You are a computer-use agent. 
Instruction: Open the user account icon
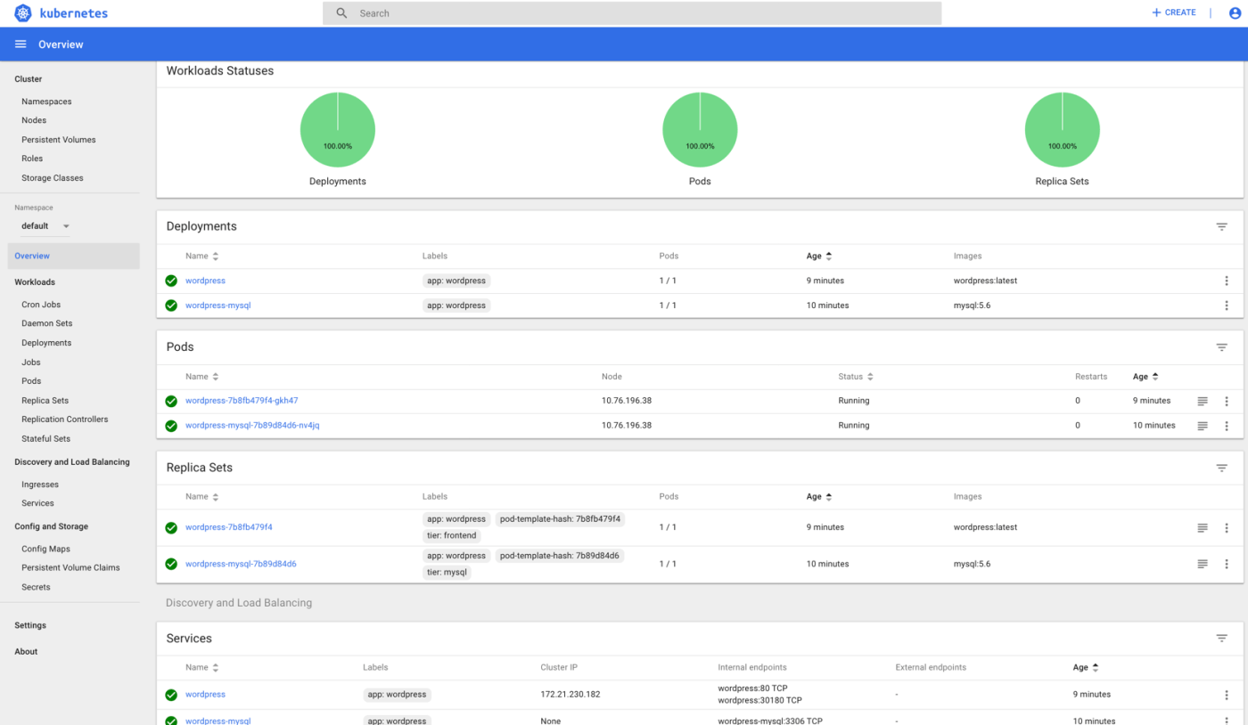(1235, 13)
